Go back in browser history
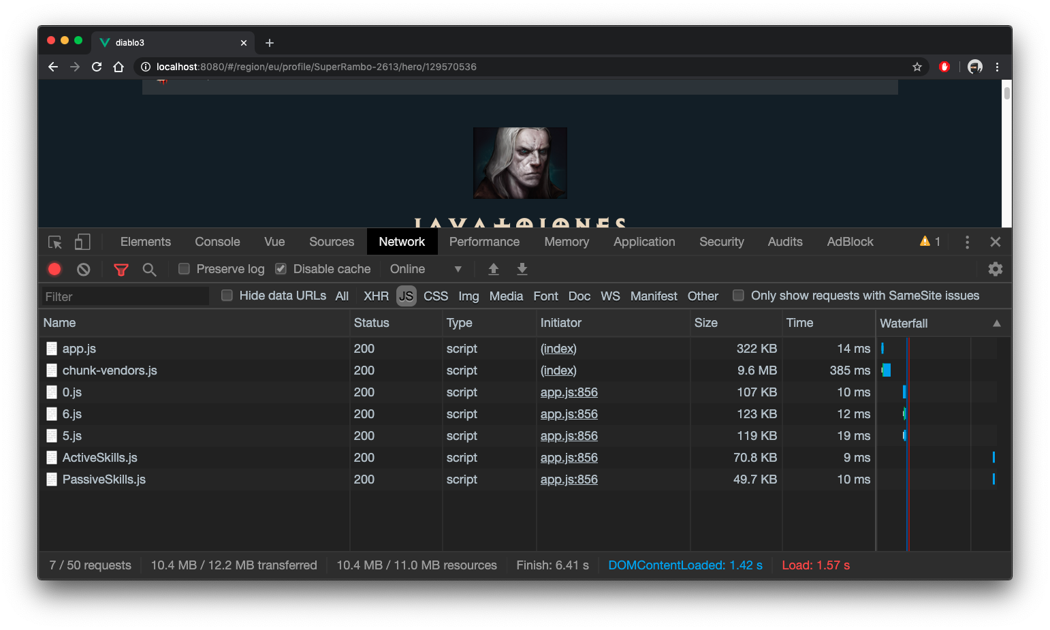The image size is (1050, 630). click(53, 67)
